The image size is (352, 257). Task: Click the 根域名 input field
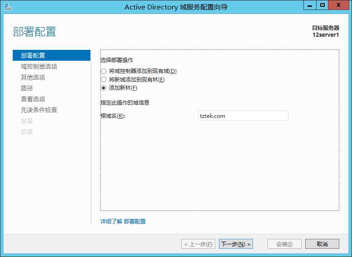pos(243,116)
